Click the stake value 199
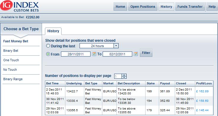Image resolution: width=218 pixels, height=116 pixels. 149,91
